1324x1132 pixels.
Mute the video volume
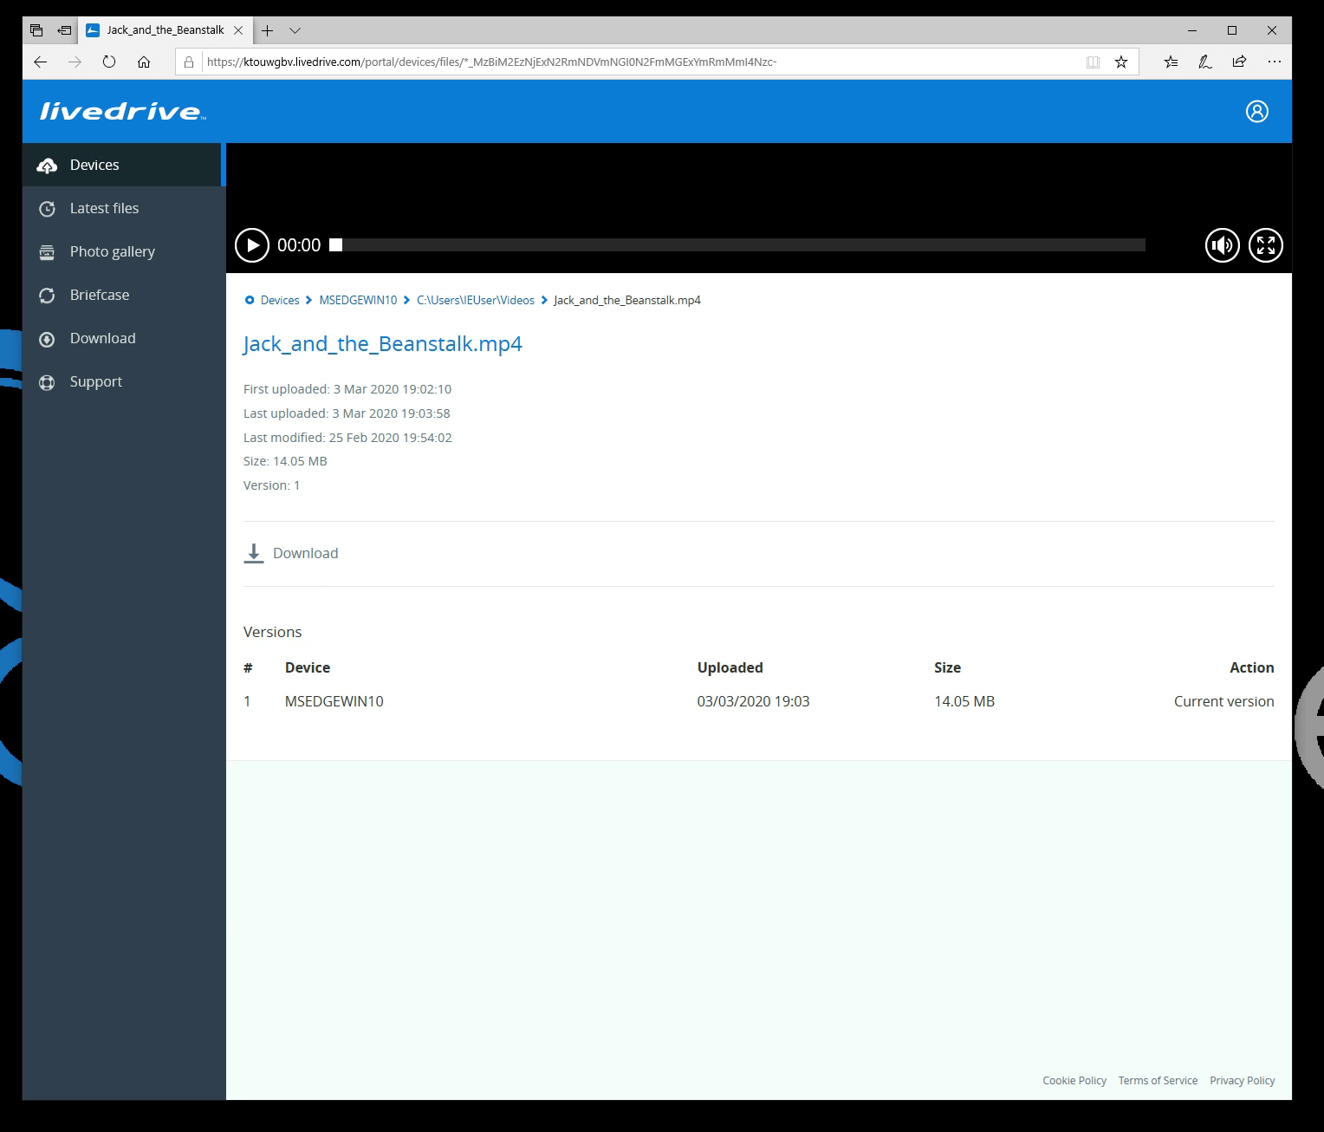point(1222,245)
